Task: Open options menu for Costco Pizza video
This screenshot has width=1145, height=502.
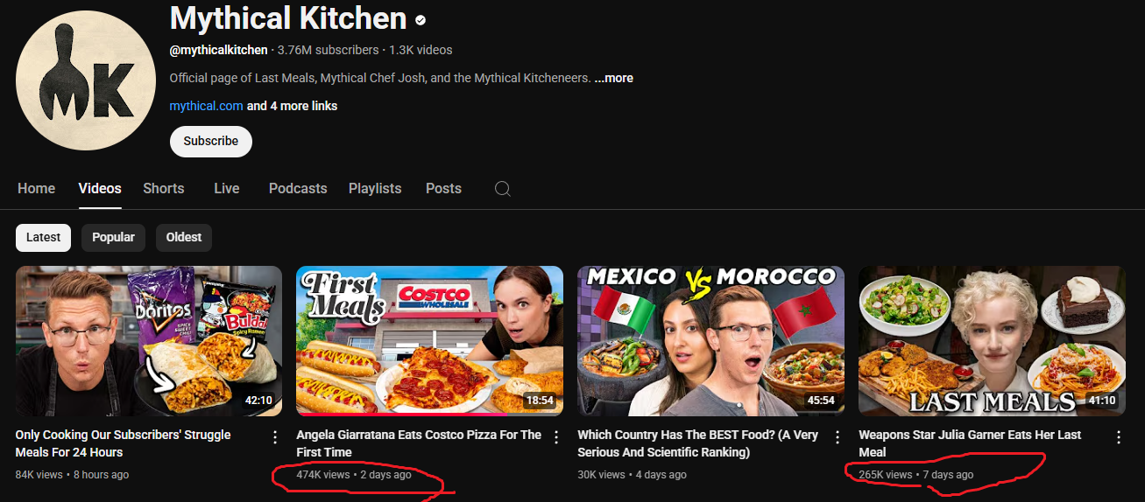Action: click(556, 436)
